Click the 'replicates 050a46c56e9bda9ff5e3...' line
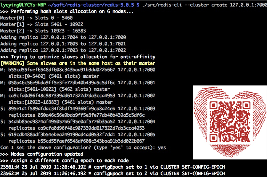This screenshot has height=177, width=267. click(x=76, y=115)
